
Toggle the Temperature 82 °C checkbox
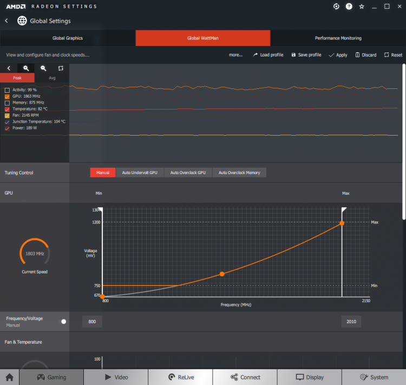(x=7, y=109)
